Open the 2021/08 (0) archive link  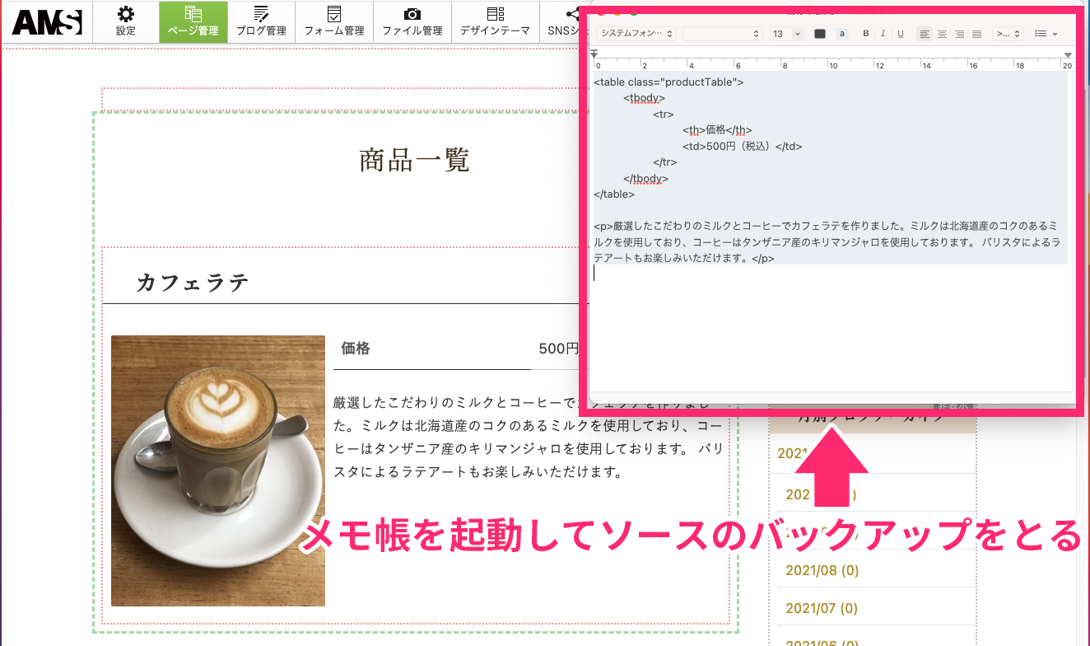pyautogui.click(x=822, y=570)
